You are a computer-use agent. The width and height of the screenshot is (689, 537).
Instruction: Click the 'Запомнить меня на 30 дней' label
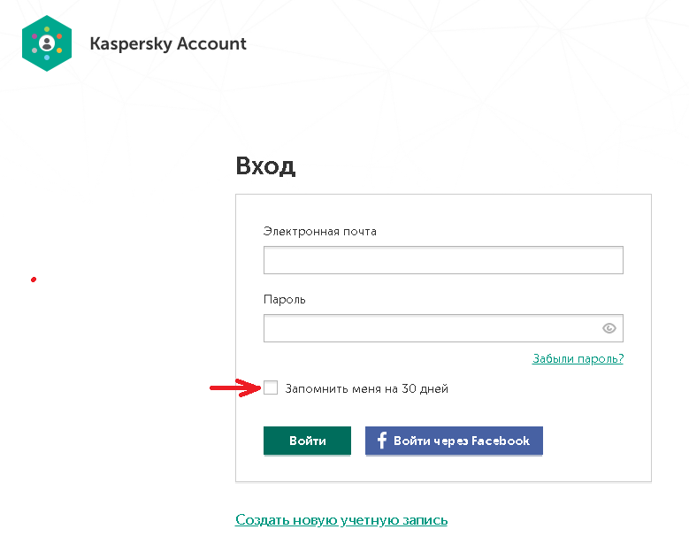pyautogui.click(x=366, y=388)
